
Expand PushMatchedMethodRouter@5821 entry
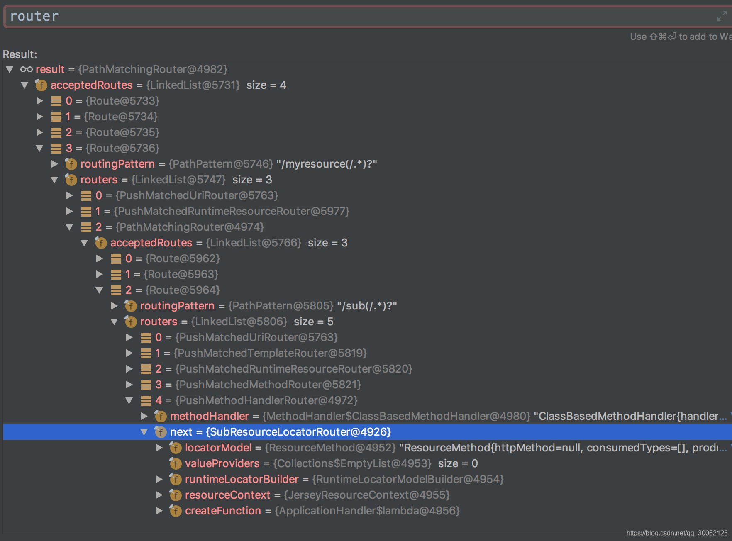point(129,385)
